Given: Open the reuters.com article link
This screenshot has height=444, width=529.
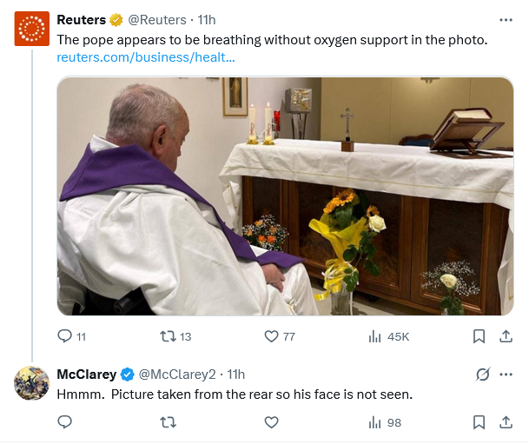Looking at the screenshot, I should (146, 57).
